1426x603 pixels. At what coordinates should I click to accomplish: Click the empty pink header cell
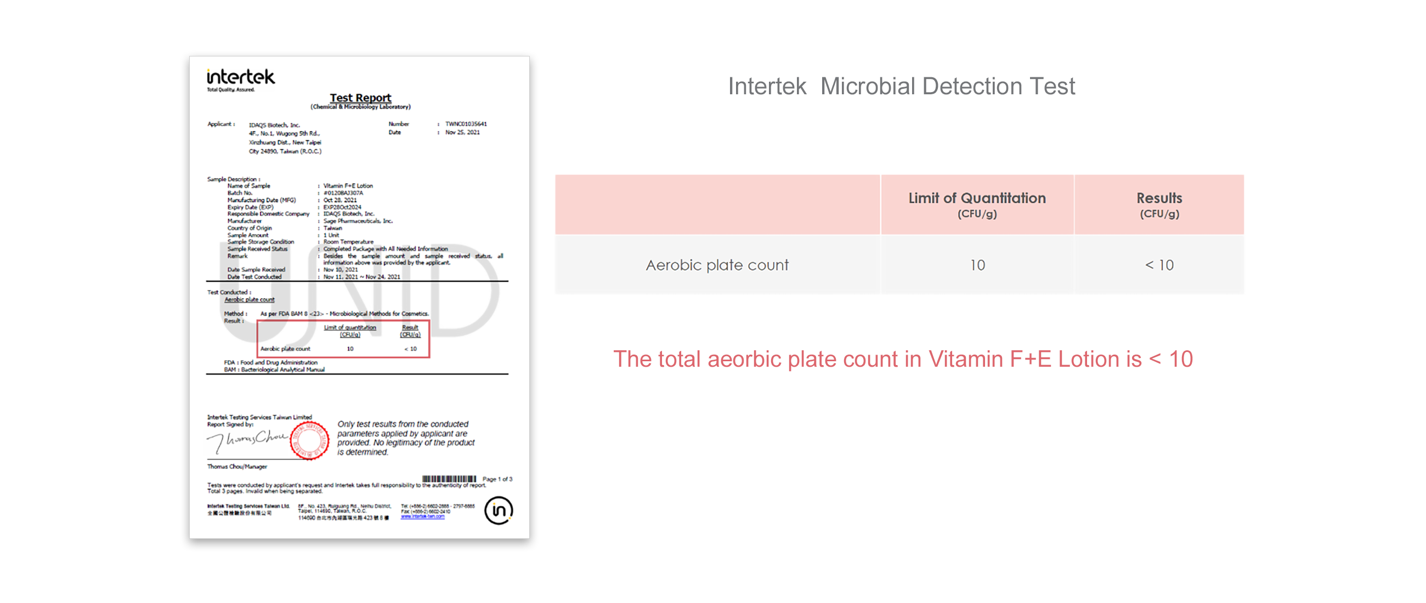(x=717, y=204)
